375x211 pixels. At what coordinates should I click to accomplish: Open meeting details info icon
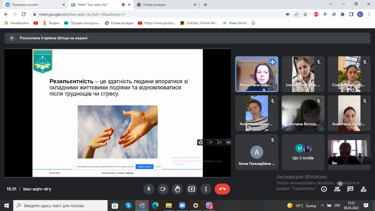coord(324,189)
